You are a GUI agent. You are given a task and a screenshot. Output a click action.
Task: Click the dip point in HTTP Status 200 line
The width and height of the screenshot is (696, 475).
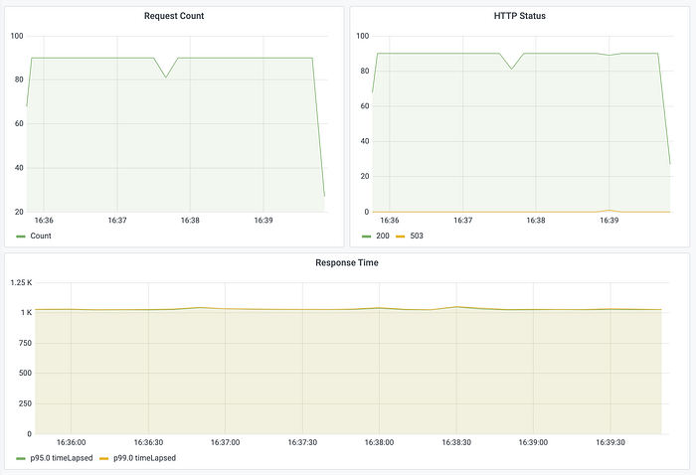coord(511,69)
